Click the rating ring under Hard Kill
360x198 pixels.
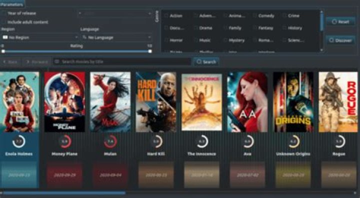156,141
